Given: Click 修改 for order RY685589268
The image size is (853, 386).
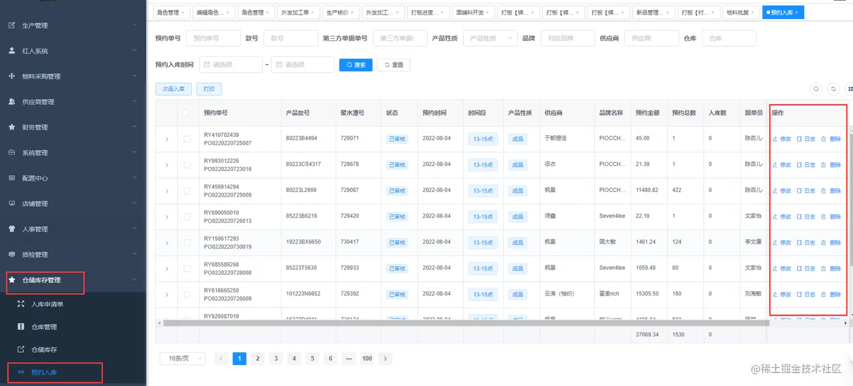Looking at the screenshot, I should tap(782, 269).
